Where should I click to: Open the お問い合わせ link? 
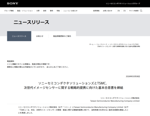(107, 11)
